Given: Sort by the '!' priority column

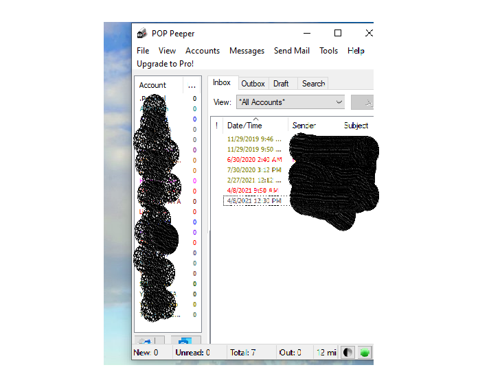Looking at the screenshot, I should point(217,126).
